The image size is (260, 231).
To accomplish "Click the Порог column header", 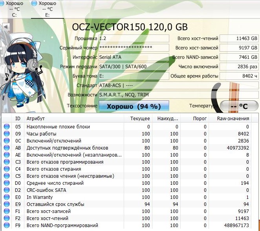I will click(194, 118).
